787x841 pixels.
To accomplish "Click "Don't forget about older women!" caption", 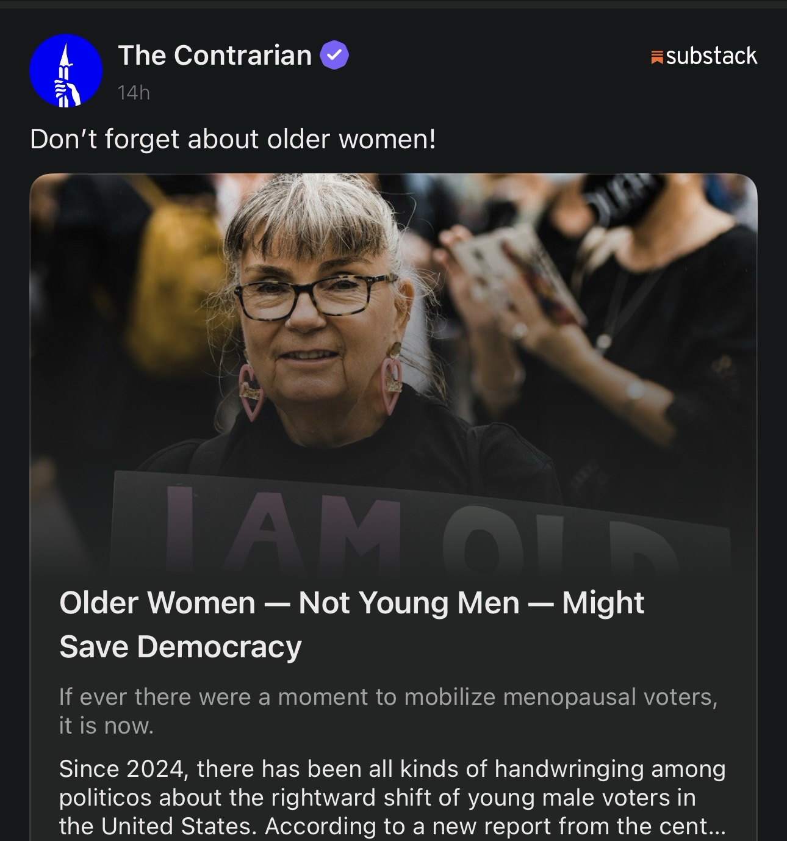I will coord(232,139).
